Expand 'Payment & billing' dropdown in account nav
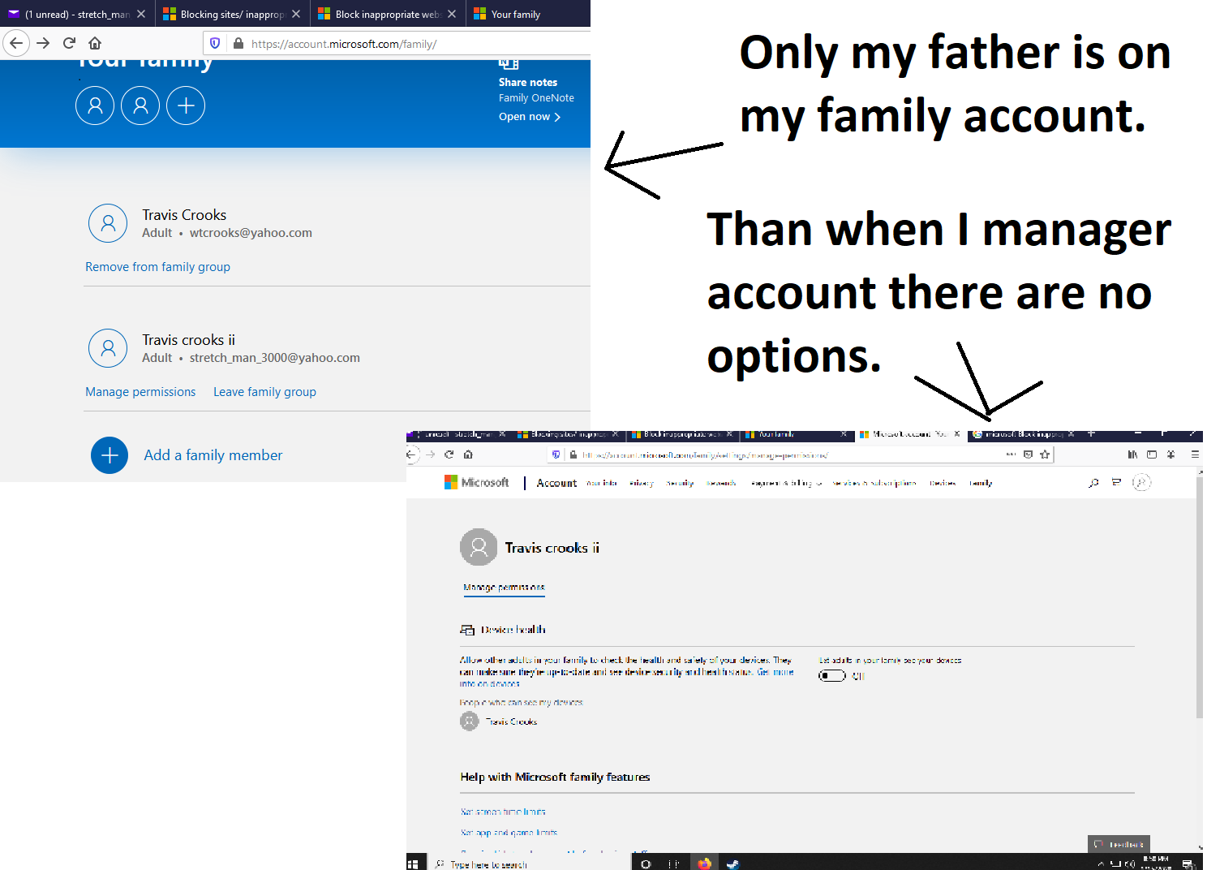 click(x=786, y=483)
